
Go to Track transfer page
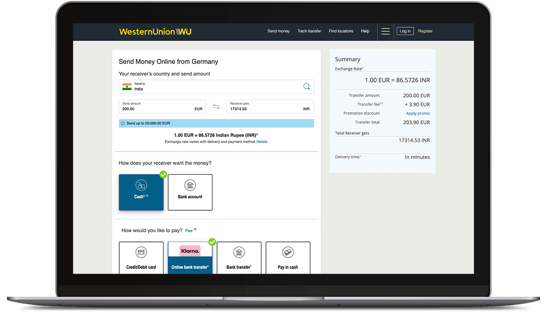point(309,31)
